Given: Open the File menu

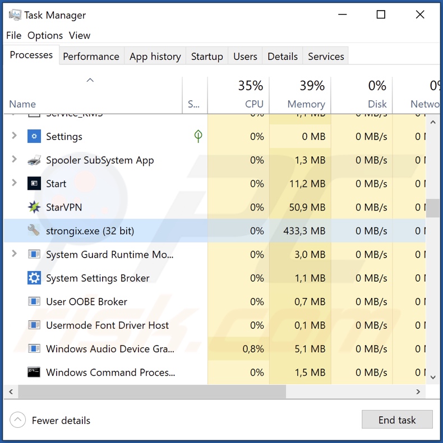Looking at the screenshot, I should [13, 36].
